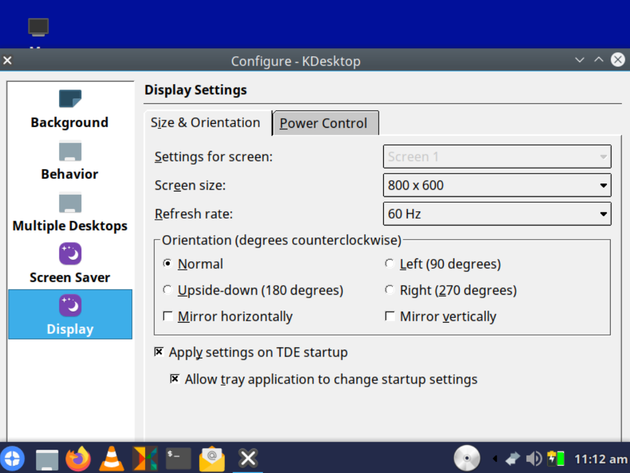Click the Configure - KDesktop title text

(x=296, y=61)
